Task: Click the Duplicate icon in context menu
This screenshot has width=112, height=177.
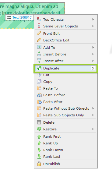Action: 39,68
